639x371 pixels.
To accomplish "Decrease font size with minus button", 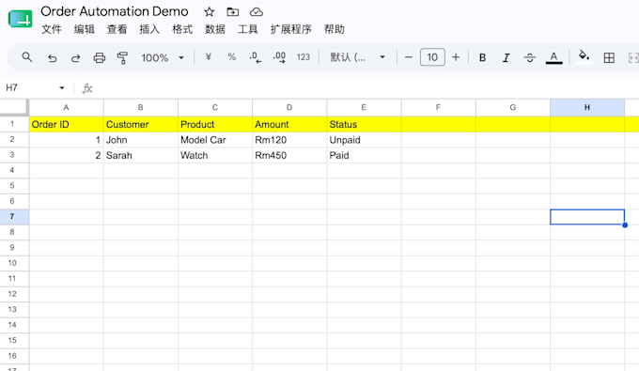I will (x=409, y=57).
